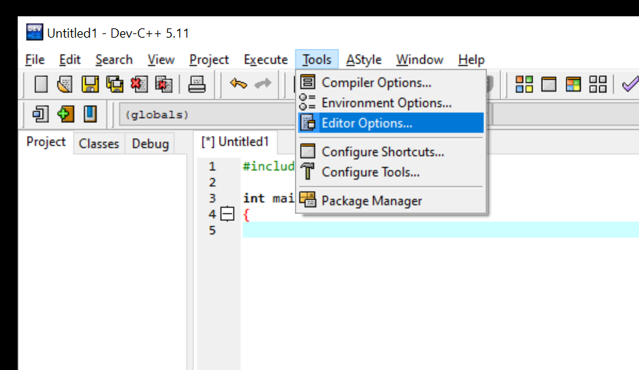639x370 pixels.
Task: Click the checkmark icon at toolbar right edge
Action: click(630, 85)
